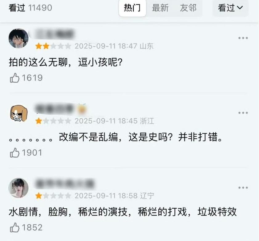Open more options for the 辽宁 comment
The height and width of the screenshot is (241, 259).
(243, 188)
